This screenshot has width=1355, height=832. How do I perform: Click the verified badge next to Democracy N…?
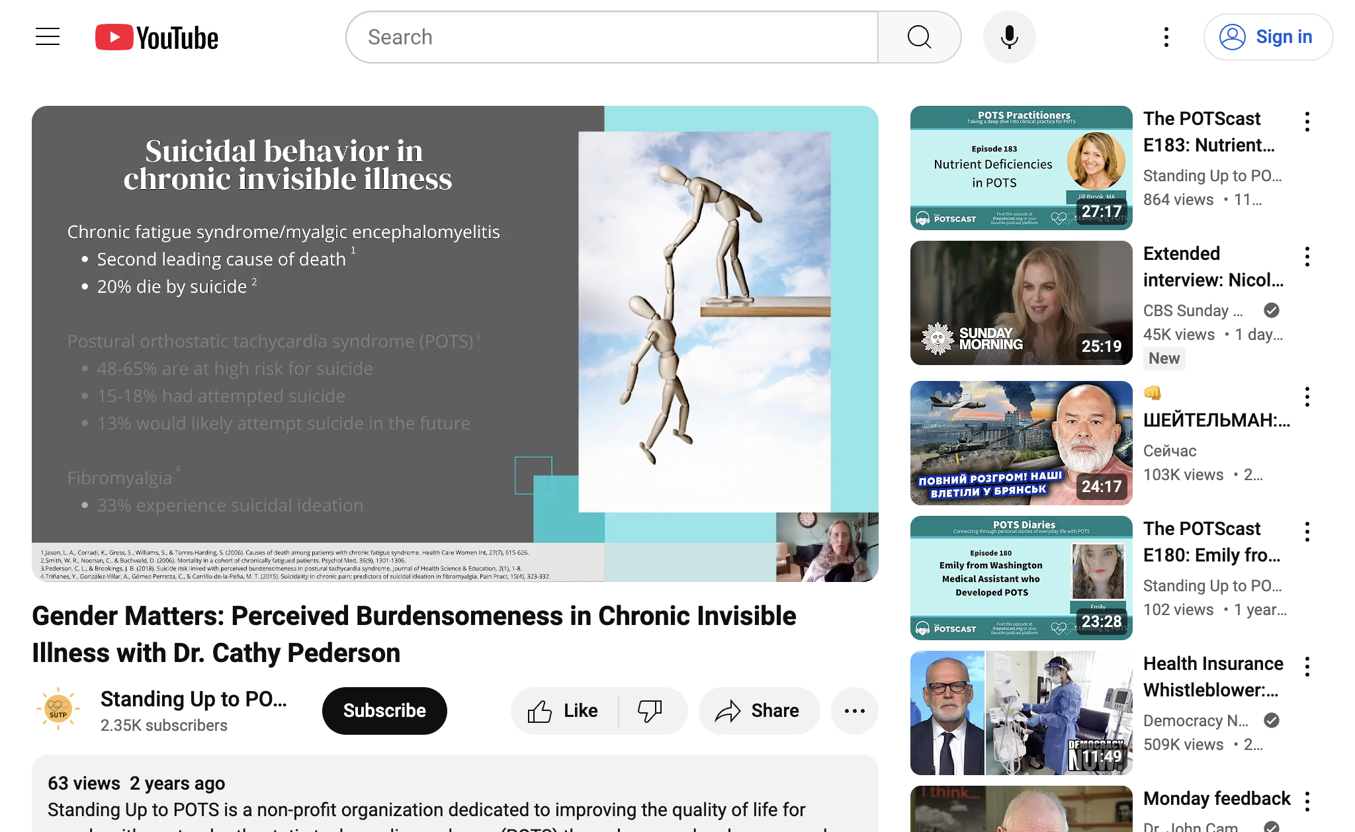tap(1271, 720)
